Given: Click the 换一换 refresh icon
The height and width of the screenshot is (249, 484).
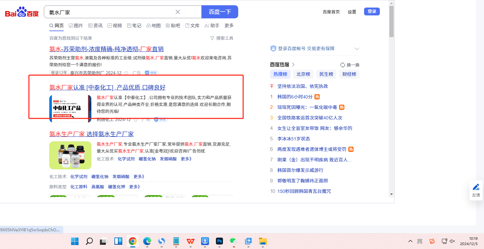Looking at the screenshot, I should tap(343, 65).
